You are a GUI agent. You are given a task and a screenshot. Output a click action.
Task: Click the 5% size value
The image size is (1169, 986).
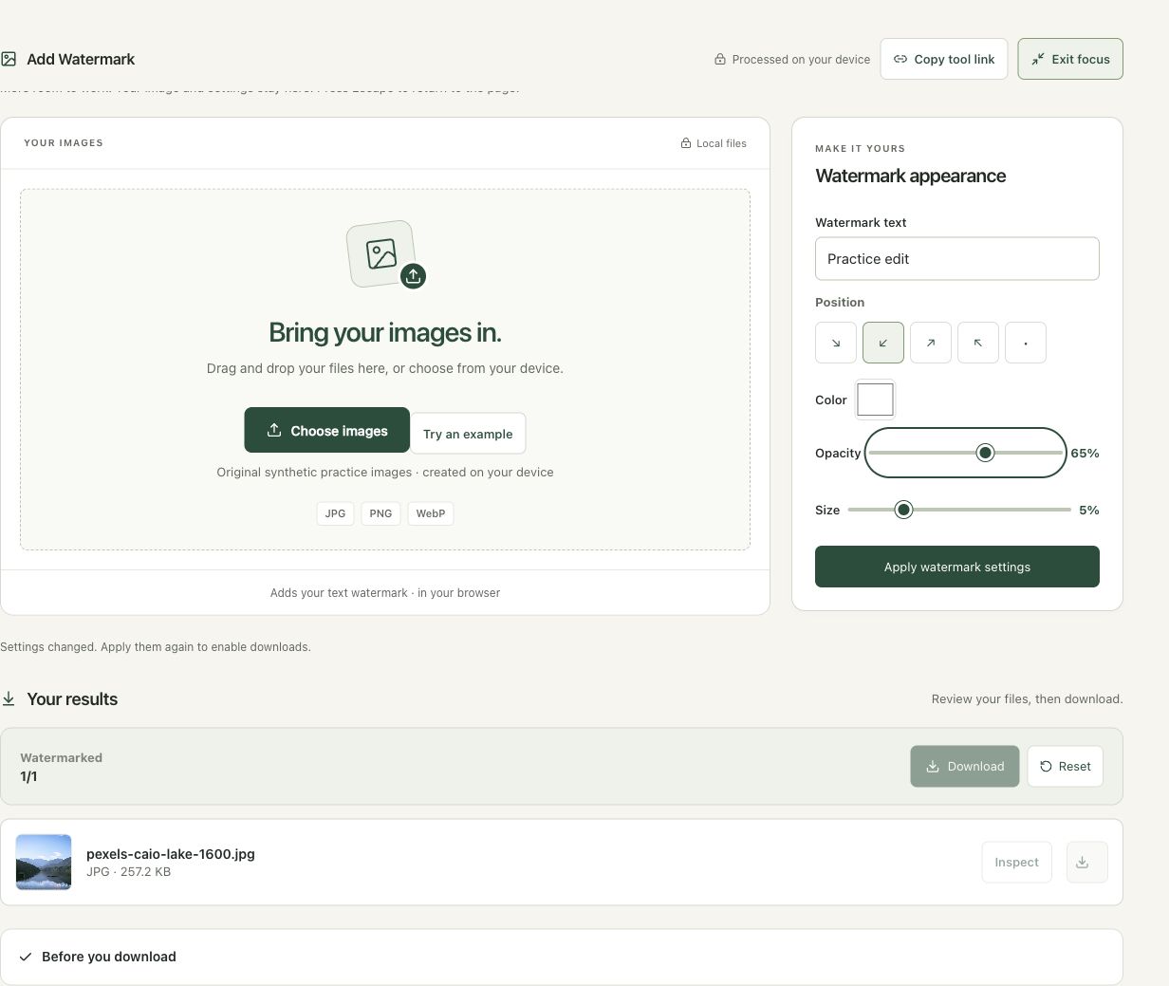(1089, 511)
